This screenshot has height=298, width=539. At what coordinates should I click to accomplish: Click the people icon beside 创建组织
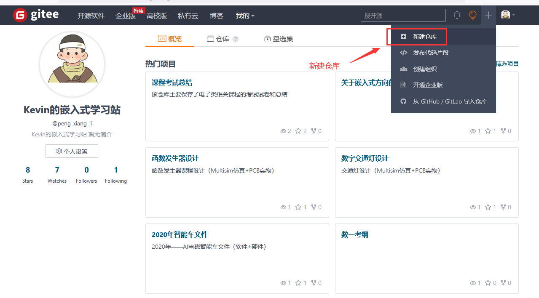point(403,69)
